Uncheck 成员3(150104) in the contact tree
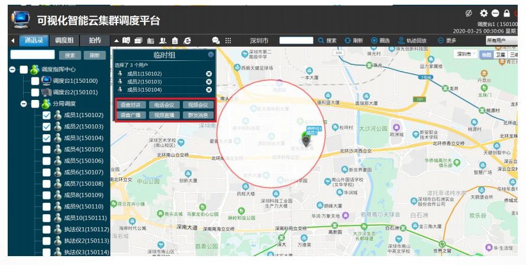 click(x=46, y=138)
